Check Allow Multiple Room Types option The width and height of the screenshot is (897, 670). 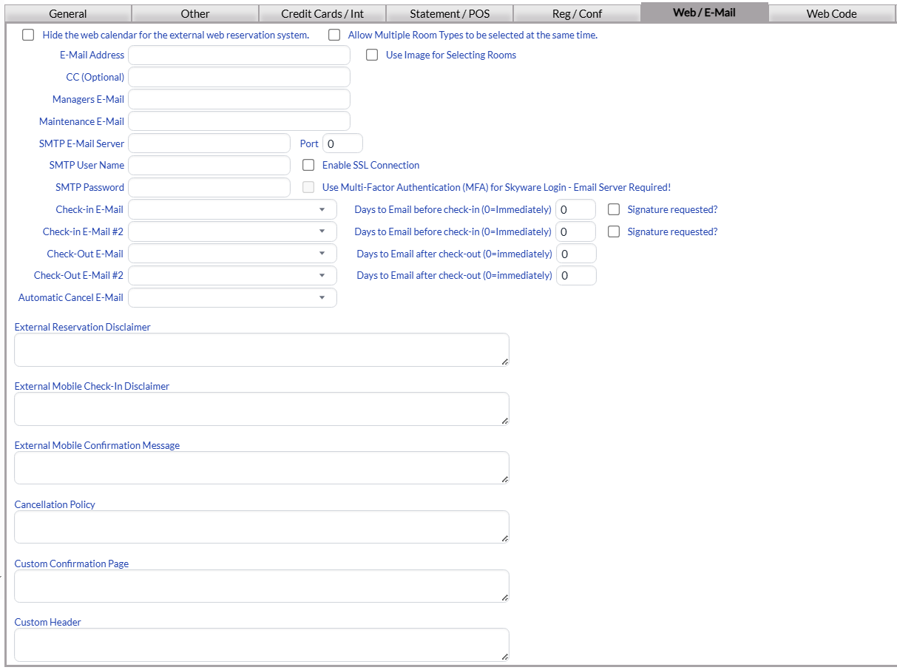tap(335, 35)
